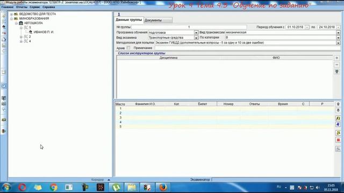Click the ФИО column header
344x193 pixels.
coord(276,58)
